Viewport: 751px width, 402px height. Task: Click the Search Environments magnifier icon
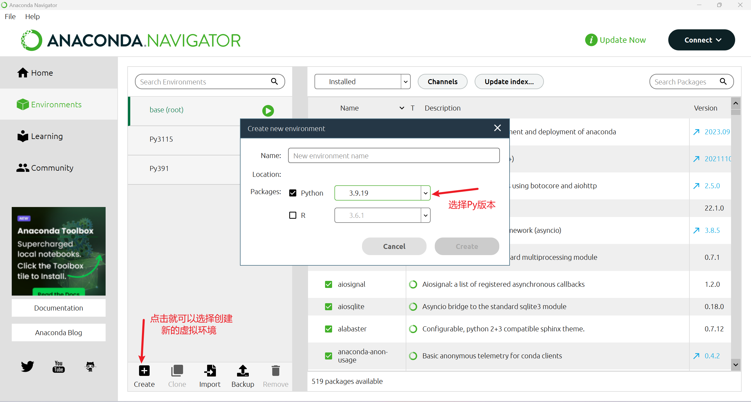274,81
